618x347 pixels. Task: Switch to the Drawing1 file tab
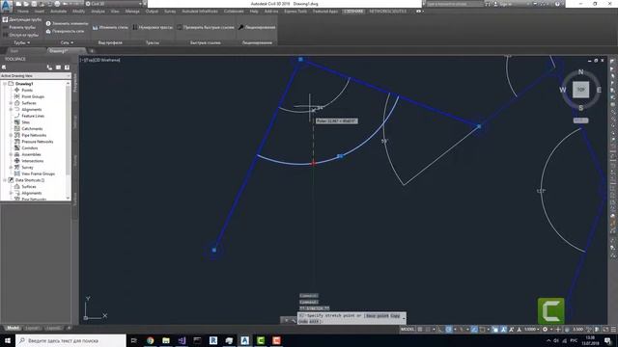58,51
